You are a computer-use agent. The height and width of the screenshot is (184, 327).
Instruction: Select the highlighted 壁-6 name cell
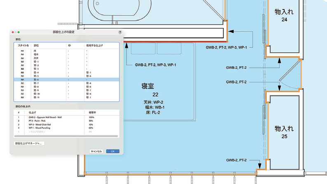point(36,79)
